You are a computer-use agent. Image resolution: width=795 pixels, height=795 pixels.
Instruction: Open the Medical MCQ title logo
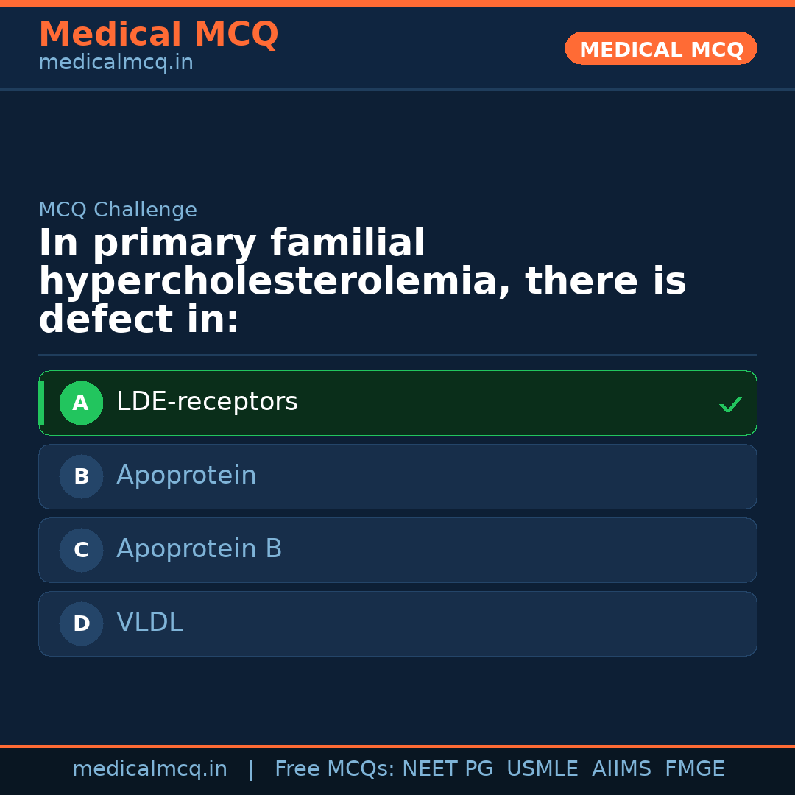click(x=158, y=35)
